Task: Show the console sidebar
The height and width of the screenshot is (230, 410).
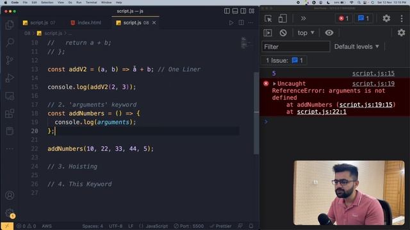Action: click(x=268, y=33)
